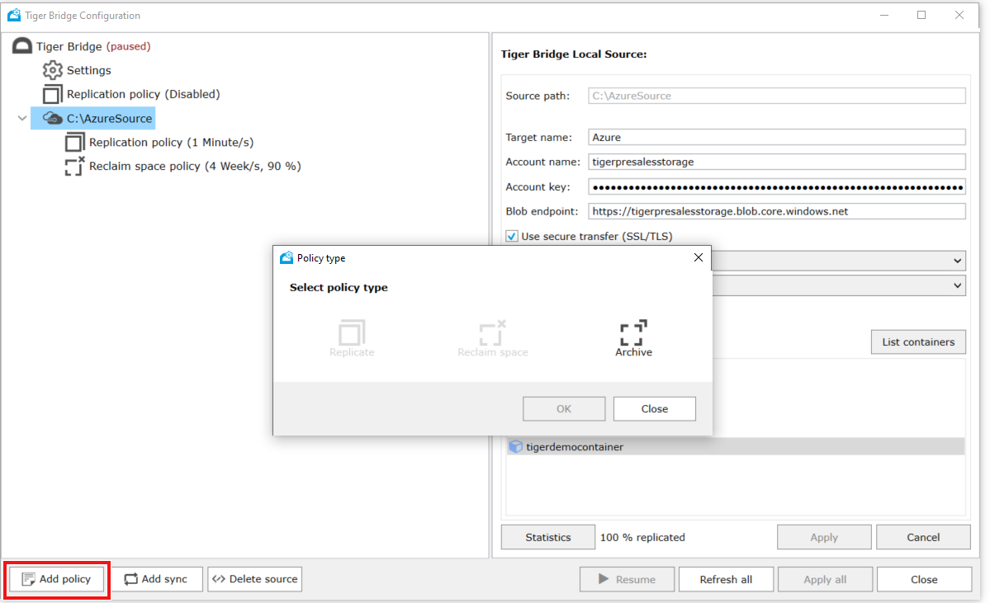Image resolution: width=990 pixels, height=603 pixels.
Task: Click the C:\AzureSource cloud icon
Action: [x=52, y=118]
